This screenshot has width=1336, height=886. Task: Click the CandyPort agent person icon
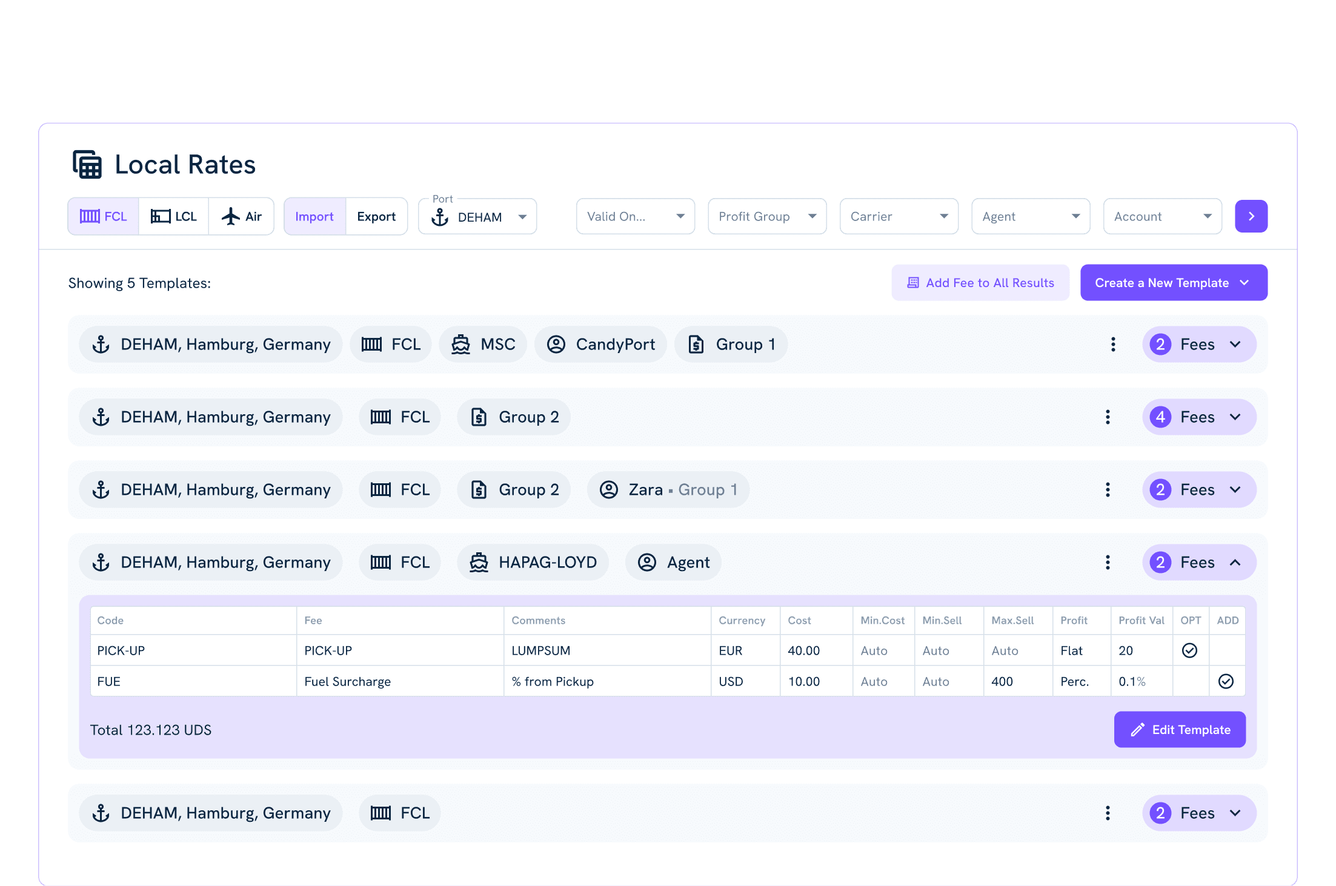click(x=556, y=345)
